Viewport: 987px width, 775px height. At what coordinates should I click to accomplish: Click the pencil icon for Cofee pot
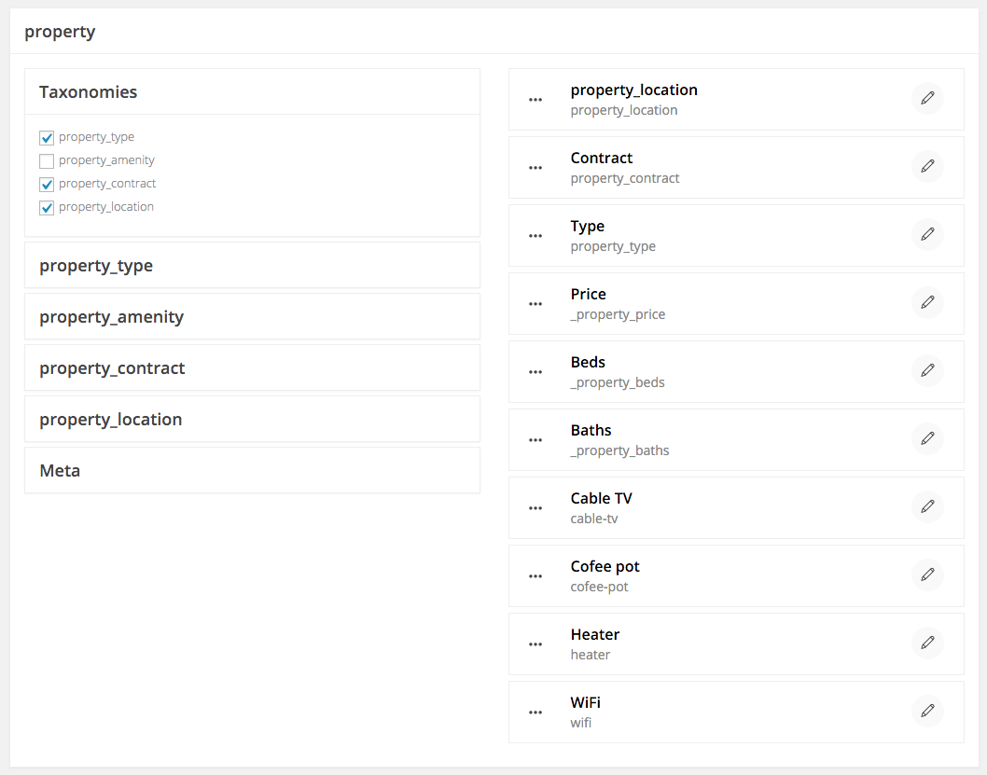tap(927, 575)
